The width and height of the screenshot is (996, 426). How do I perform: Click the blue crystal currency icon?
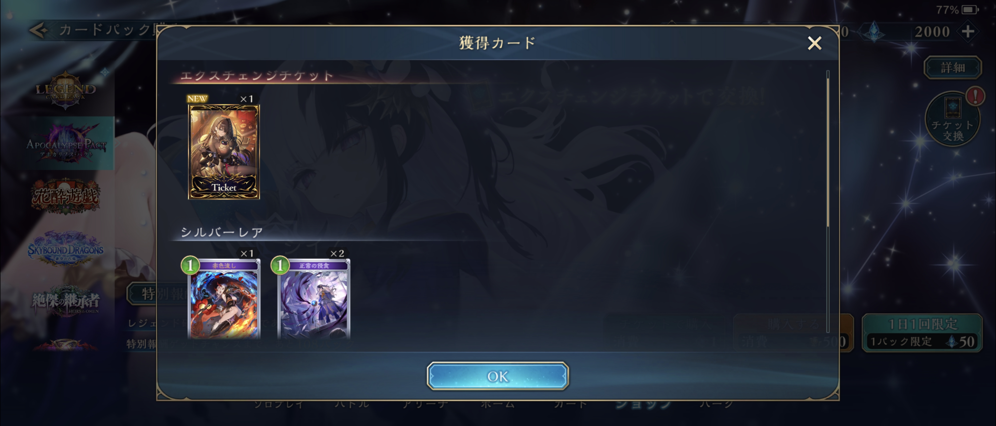coord(874,31)
